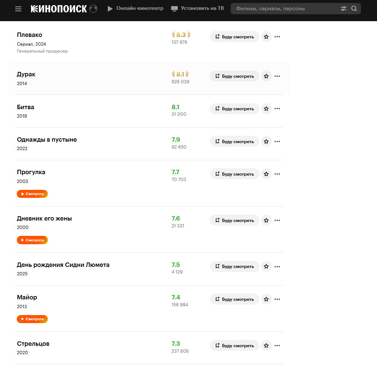Click the star icon for Стрельцов

266,345
